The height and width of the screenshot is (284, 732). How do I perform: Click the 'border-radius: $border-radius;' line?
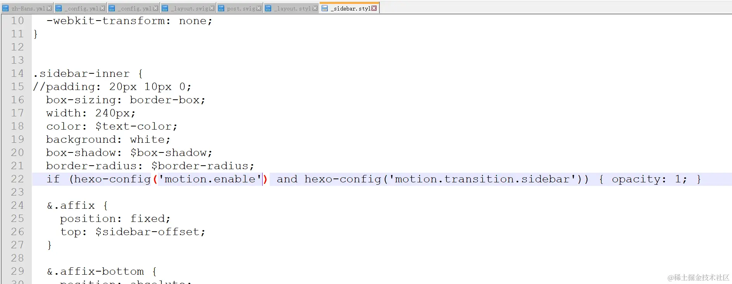point(150,166)
